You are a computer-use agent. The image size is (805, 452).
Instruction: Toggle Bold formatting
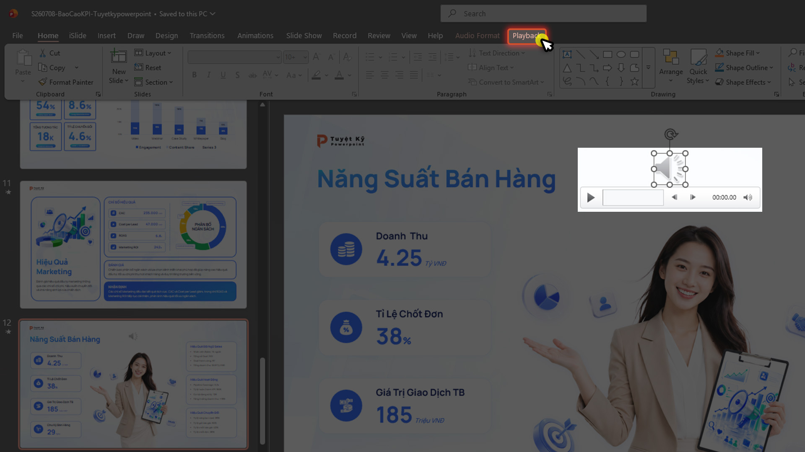pyautogui.click(x=194, y=75)
